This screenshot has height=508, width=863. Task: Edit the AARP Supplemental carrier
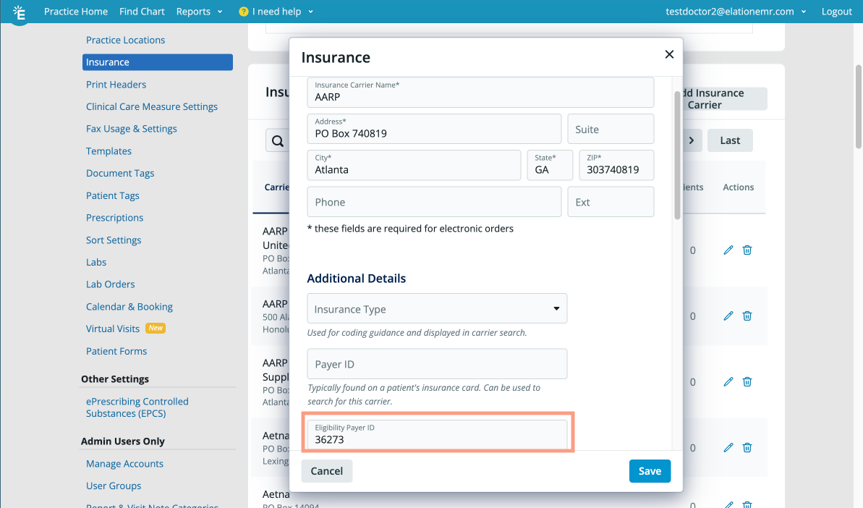(728, 381)
